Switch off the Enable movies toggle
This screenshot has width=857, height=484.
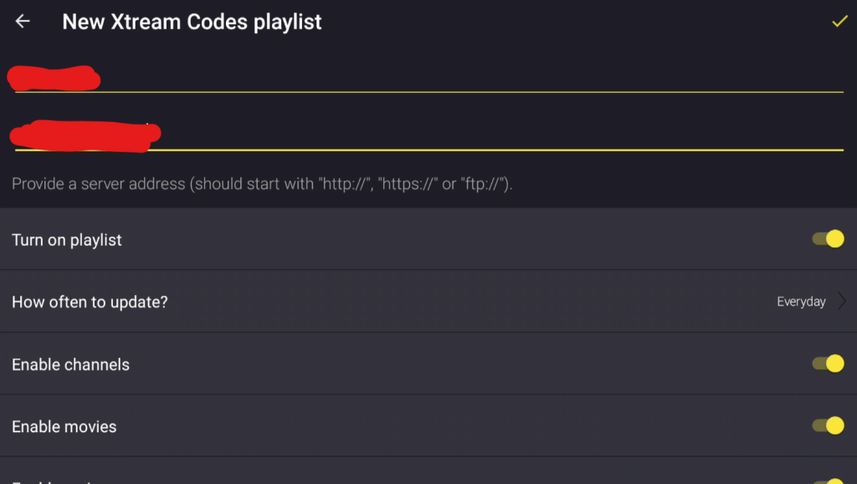(x=829, y=425)
